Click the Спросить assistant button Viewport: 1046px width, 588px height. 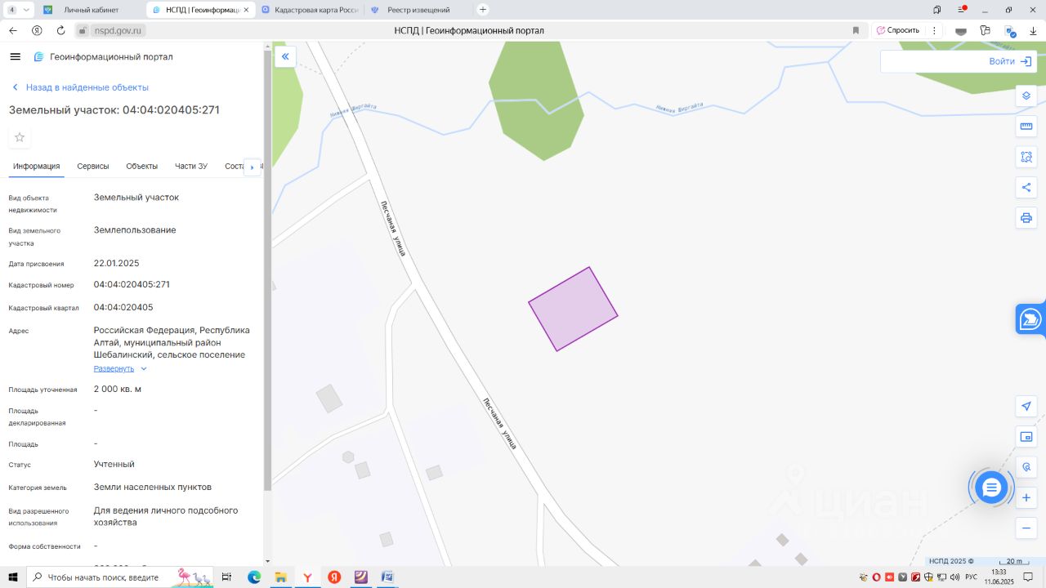[x=897, y=30]
